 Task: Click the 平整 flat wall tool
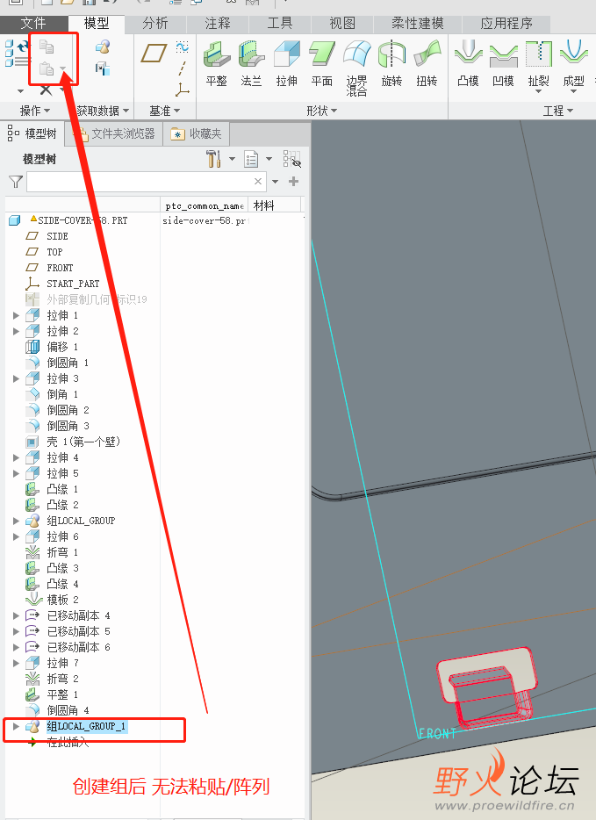click(x=217, y=62)
